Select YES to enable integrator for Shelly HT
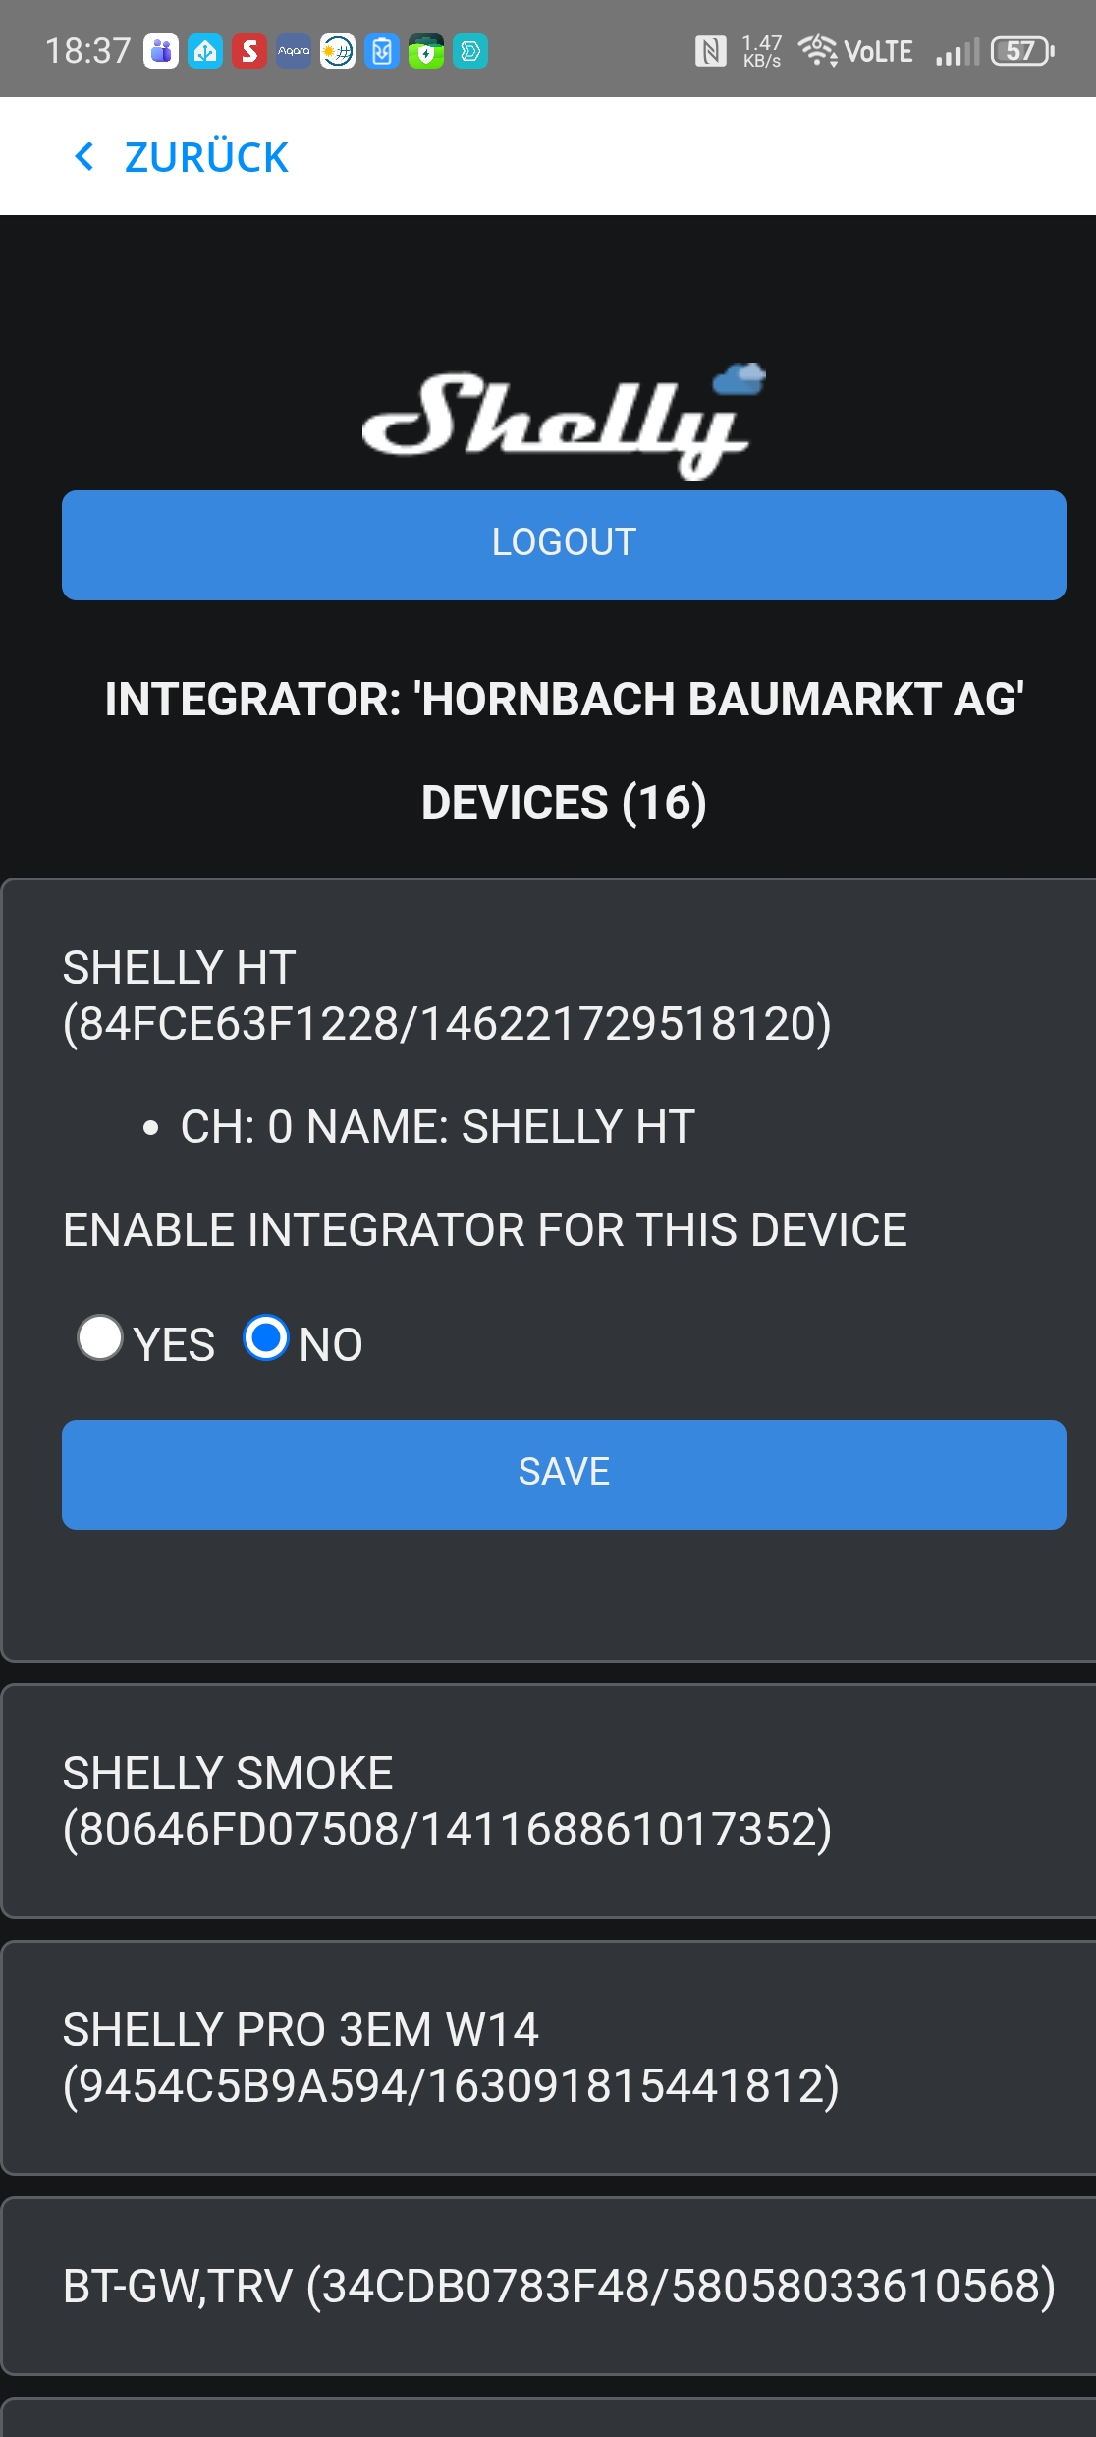Viewport: 1096px width, 2437px height. pos(100,1338)
